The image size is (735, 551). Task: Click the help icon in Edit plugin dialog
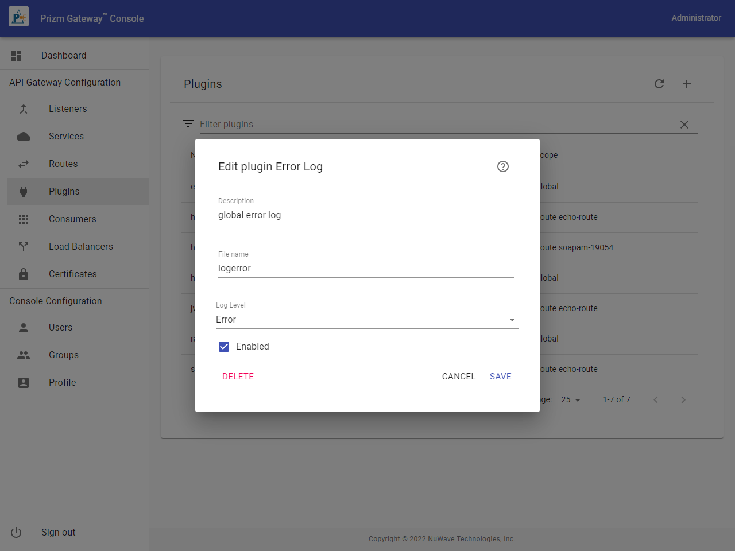coord(503,166)
